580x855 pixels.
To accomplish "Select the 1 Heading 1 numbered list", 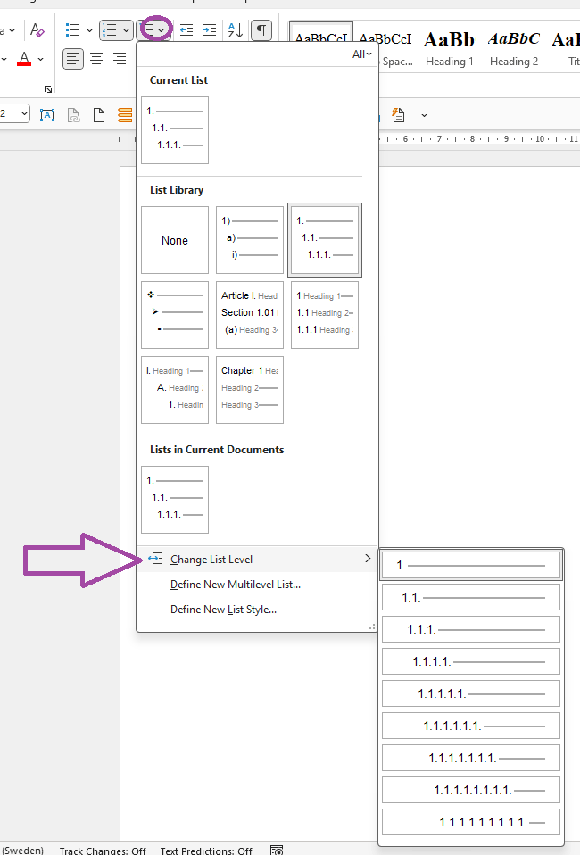I will click(x=325, y=315).
